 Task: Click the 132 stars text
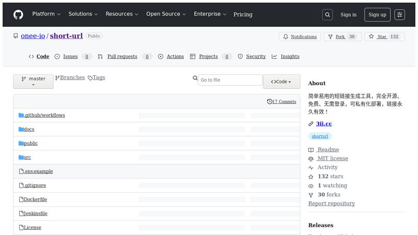330,177
